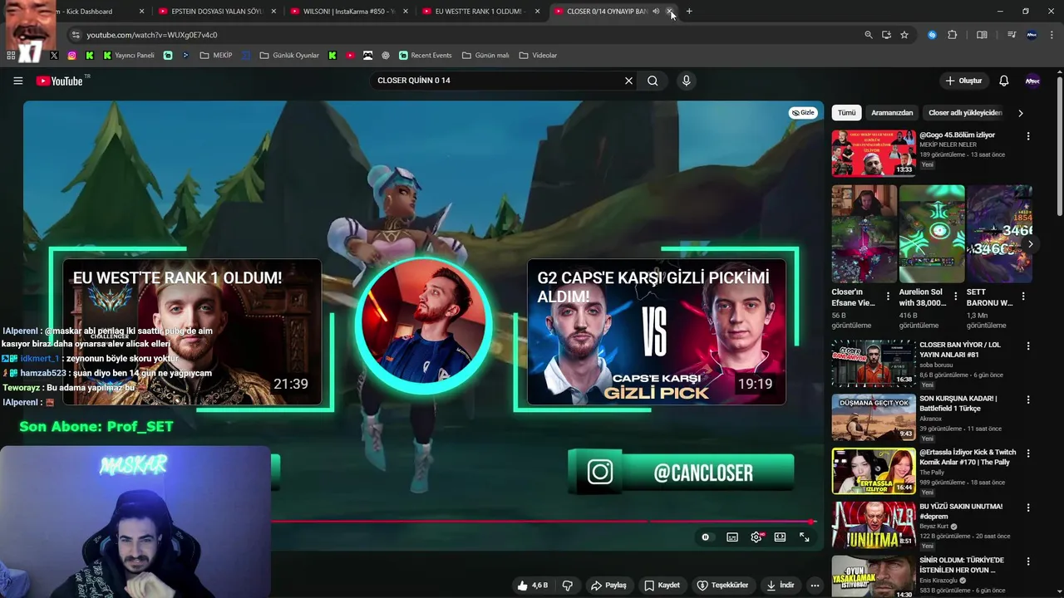
Task: Open the X bookmark shortcut
Action: (x=54, y=56)
